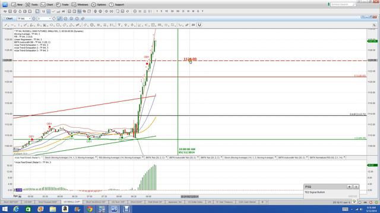Image resolution: width=380 pixels, height=213 pixels.
Task: Click the 10:00:00 AM 05/12/2014 time marker label
Action: pos(187,151)
